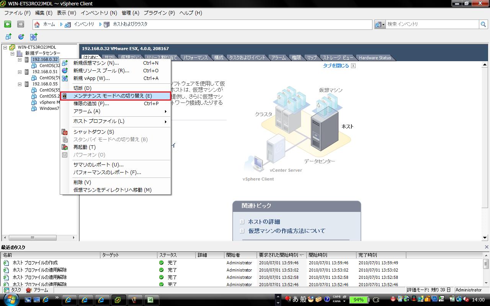Click the New vApp toolbar icon
Image resolution: width=490 pixels, height=306 pixels.
click(x=34, y=37)
